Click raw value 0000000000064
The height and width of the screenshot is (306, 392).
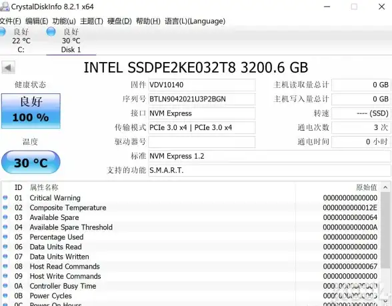click(x=350, y=217)
